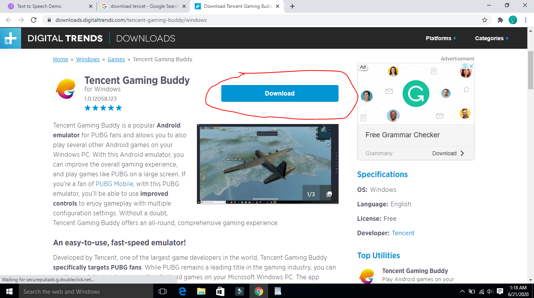Click the Grammarly G logo in ad
Screen dimensions: 534x298
(x=416, y=94)
